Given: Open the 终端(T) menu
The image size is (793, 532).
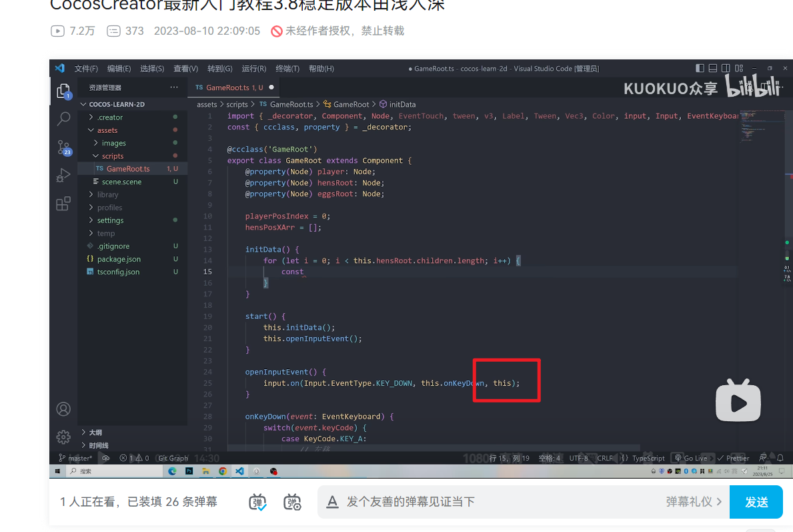Looking at the screenshot, I should click(287, 68).
